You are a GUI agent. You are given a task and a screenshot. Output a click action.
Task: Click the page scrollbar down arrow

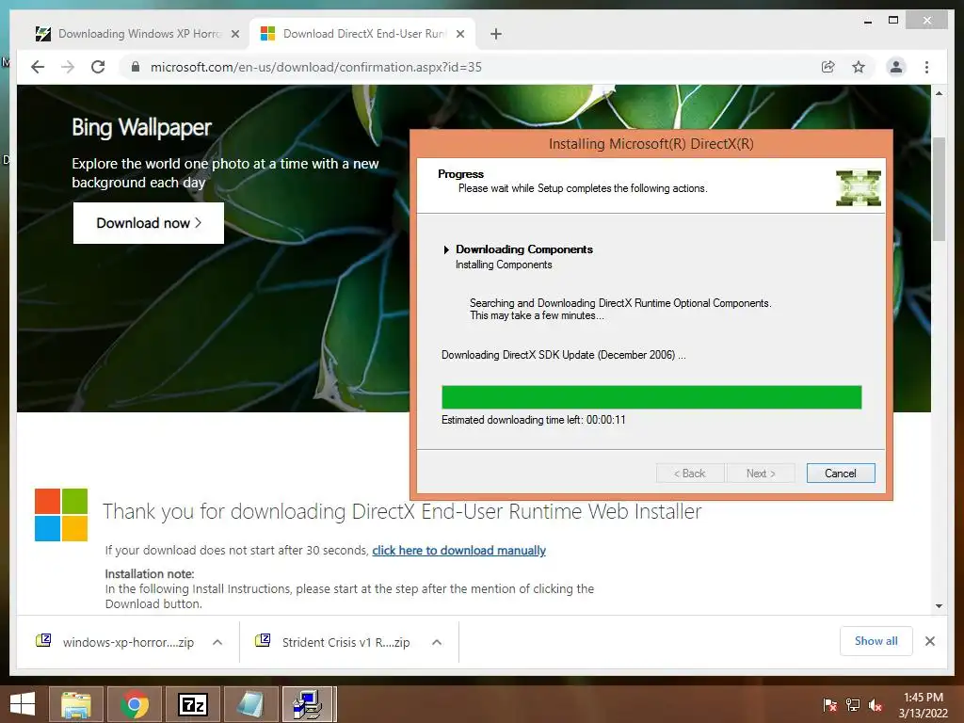[939, 605]
